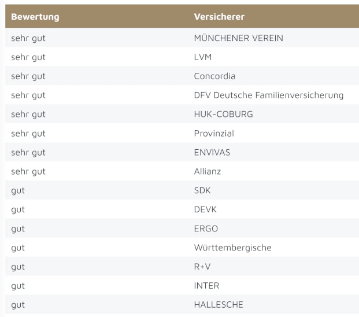Select the MÜNCHENER VEREIN insurer cell

tap(238, 38)
